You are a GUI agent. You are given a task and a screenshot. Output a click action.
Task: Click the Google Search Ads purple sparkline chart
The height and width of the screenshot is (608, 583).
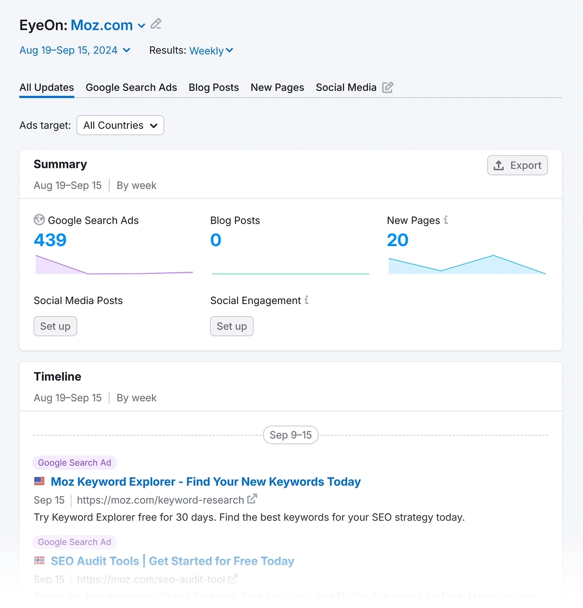pos(114,265)
